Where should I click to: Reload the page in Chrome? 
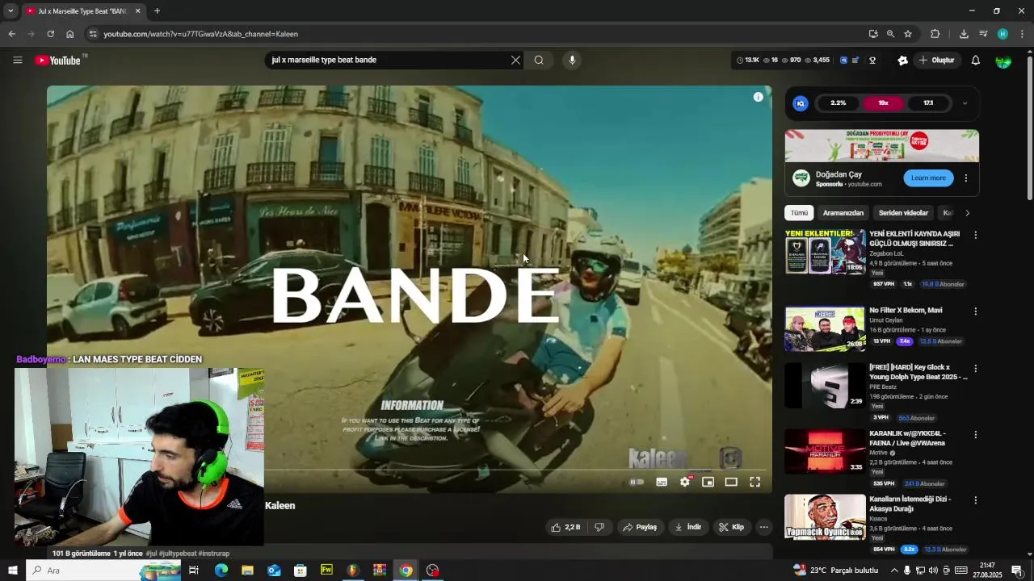tap(50, 34)
